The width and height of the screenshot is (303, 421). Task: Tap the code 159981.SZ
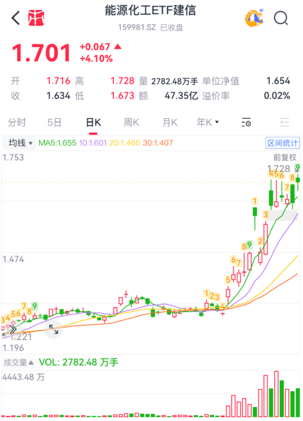pyautogui.click(x=137, y=27)
